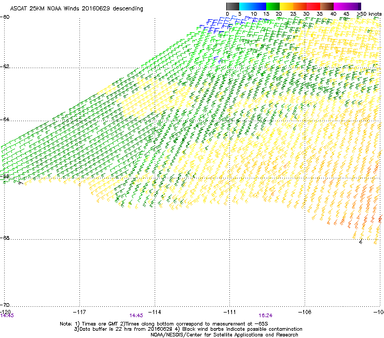Screen dimensions: 384x338
Task: Click the '25' legend scale value
Action: pos(293,14)
